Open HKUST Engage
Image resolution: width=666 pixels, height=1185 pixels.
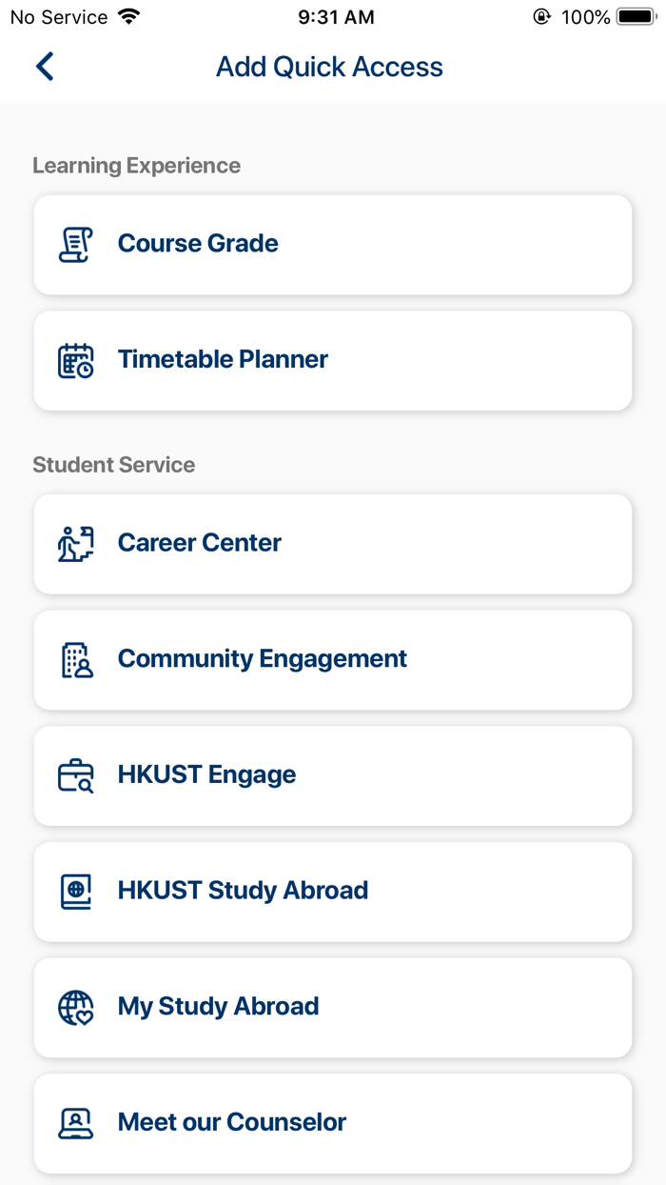[333, 774]
